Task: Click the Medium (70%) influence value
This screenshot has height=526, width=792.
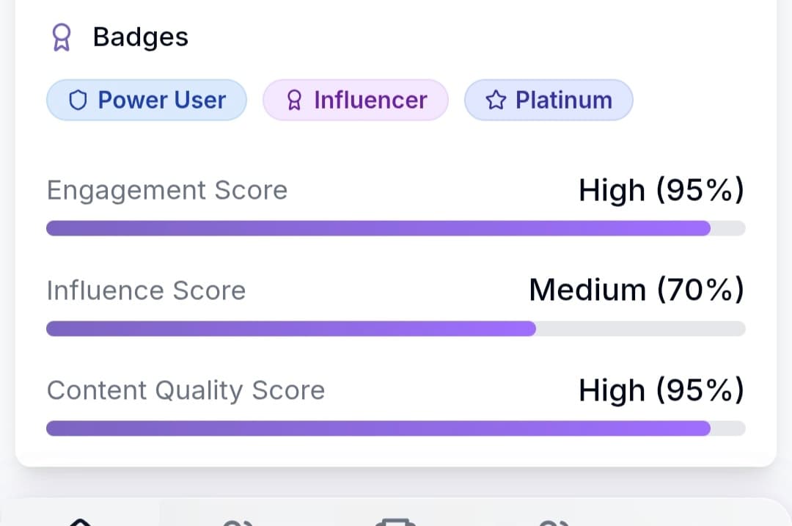Action: point(636,291)
